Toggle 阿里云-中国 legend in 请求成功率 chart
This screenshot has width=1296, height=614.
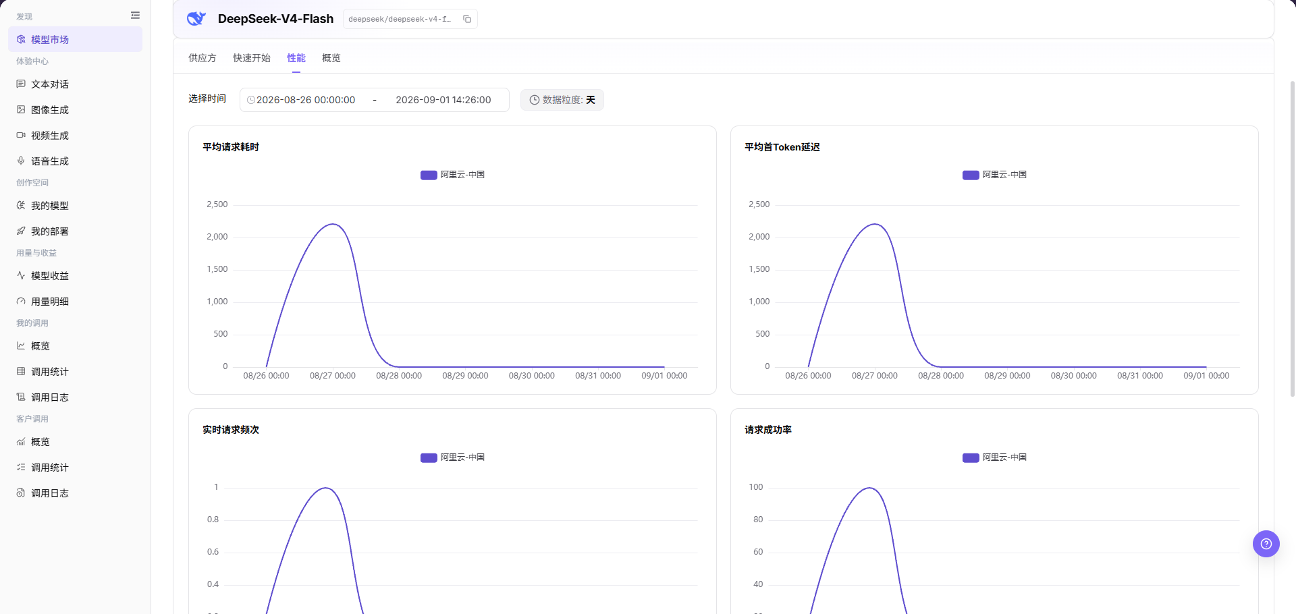pyautogui.click(x=994, y=457)
